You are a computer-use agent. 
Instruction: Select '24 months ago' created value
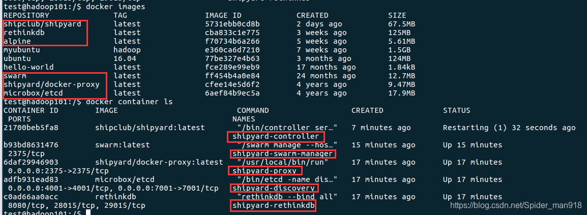pyautogui.click(x=326, y=76)
